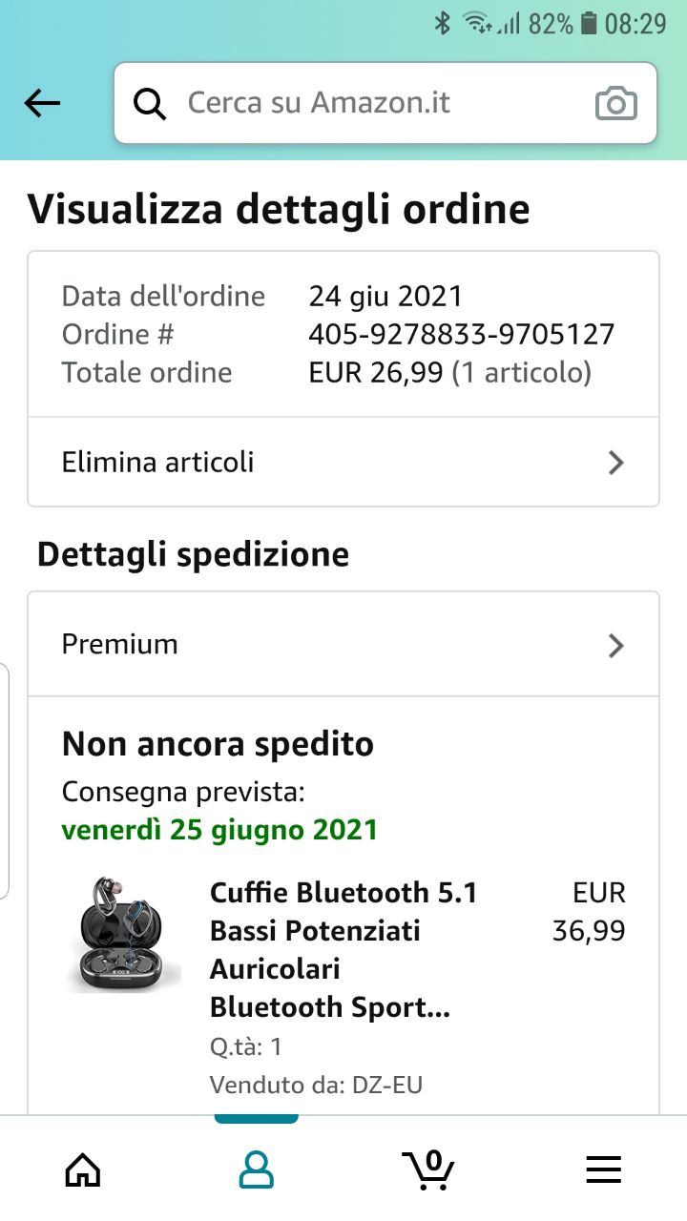687x1221 pixels.
Task: Focus the Cerca su Amazon.it field
Action: [x=385, y=103]
